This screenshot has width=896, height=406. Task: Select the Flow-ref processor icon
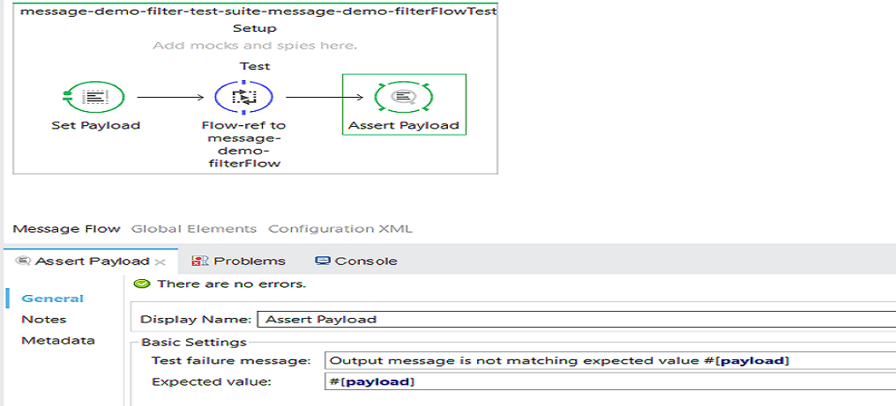[243, 97]
